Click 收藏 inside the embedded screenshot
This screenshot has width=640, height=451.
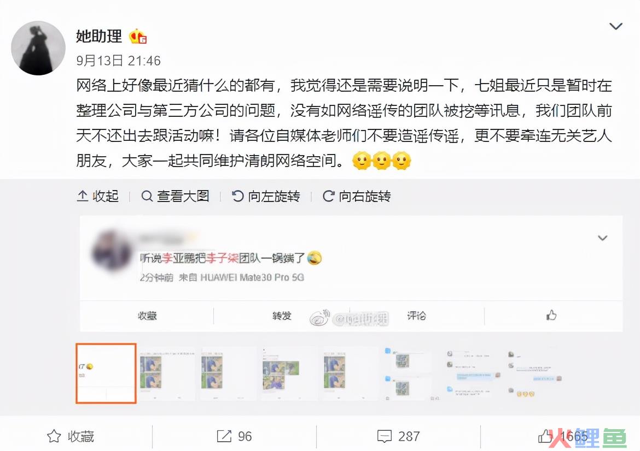click(x=147, y=316)
